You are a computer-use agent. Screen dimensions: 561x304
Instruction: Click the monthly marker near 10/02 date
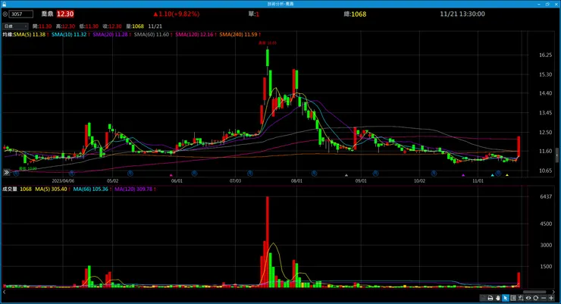point(434,173)
